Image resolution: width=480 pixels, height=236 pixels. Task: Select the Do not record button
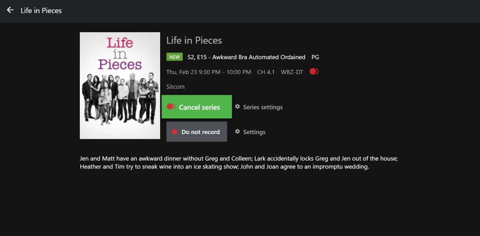196,131
